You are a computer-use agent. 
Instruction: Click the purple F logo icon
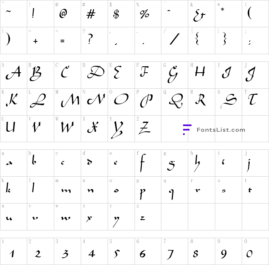[187, 130]
